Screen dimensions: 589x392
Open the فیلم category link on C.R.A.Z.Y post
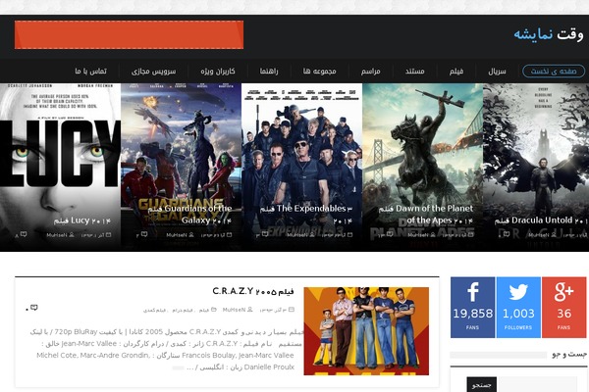[x=204, y=311]
